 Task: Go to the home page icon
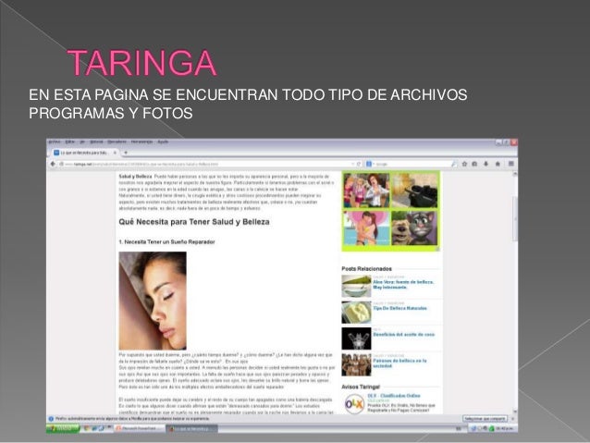[x=498, y=164]
